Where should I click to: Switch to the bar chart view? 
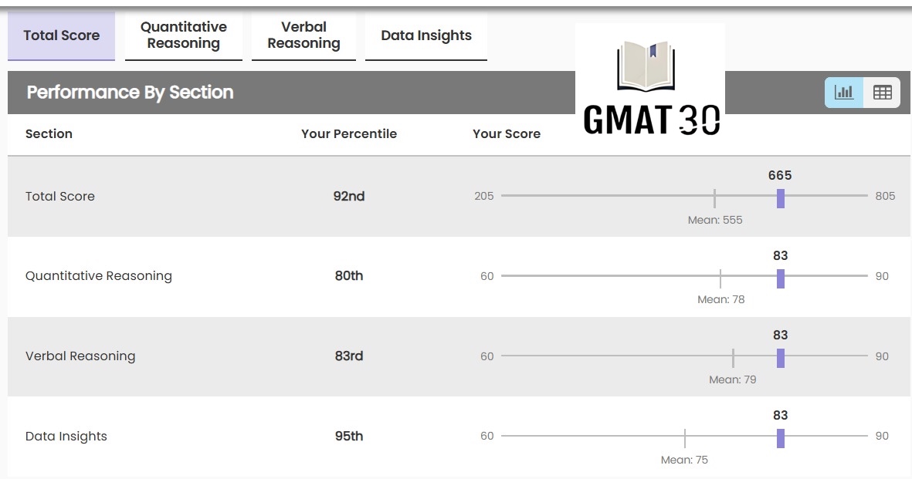pos(844,93)
